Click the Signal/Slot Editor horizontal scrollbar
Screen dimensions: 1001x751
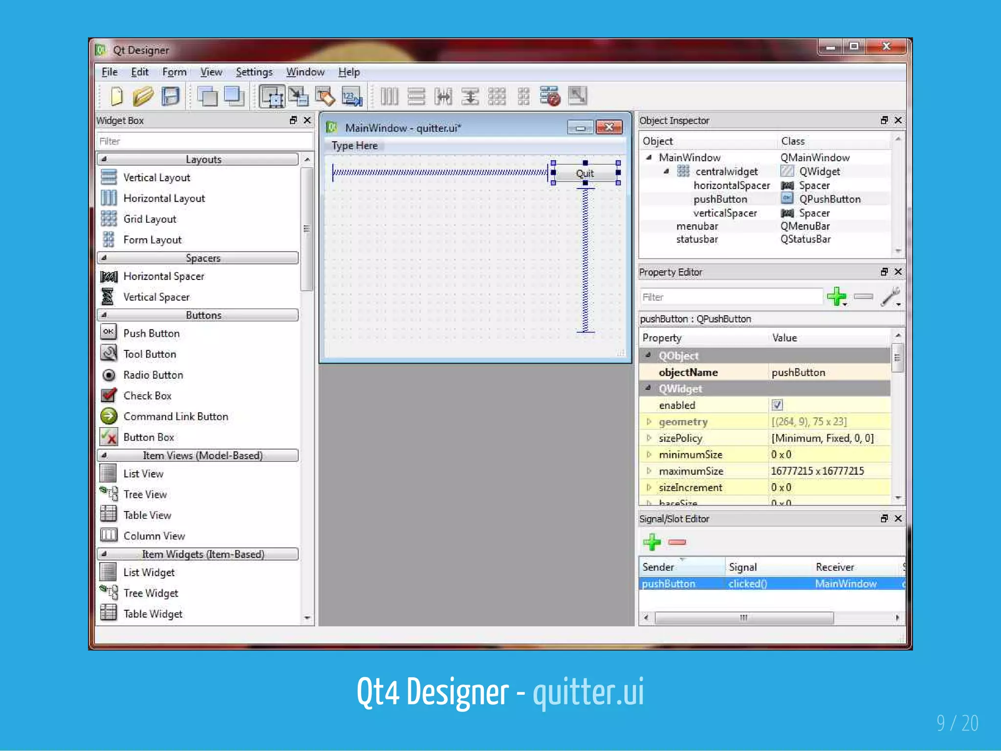pyautogui.click(x=744, y=618)
